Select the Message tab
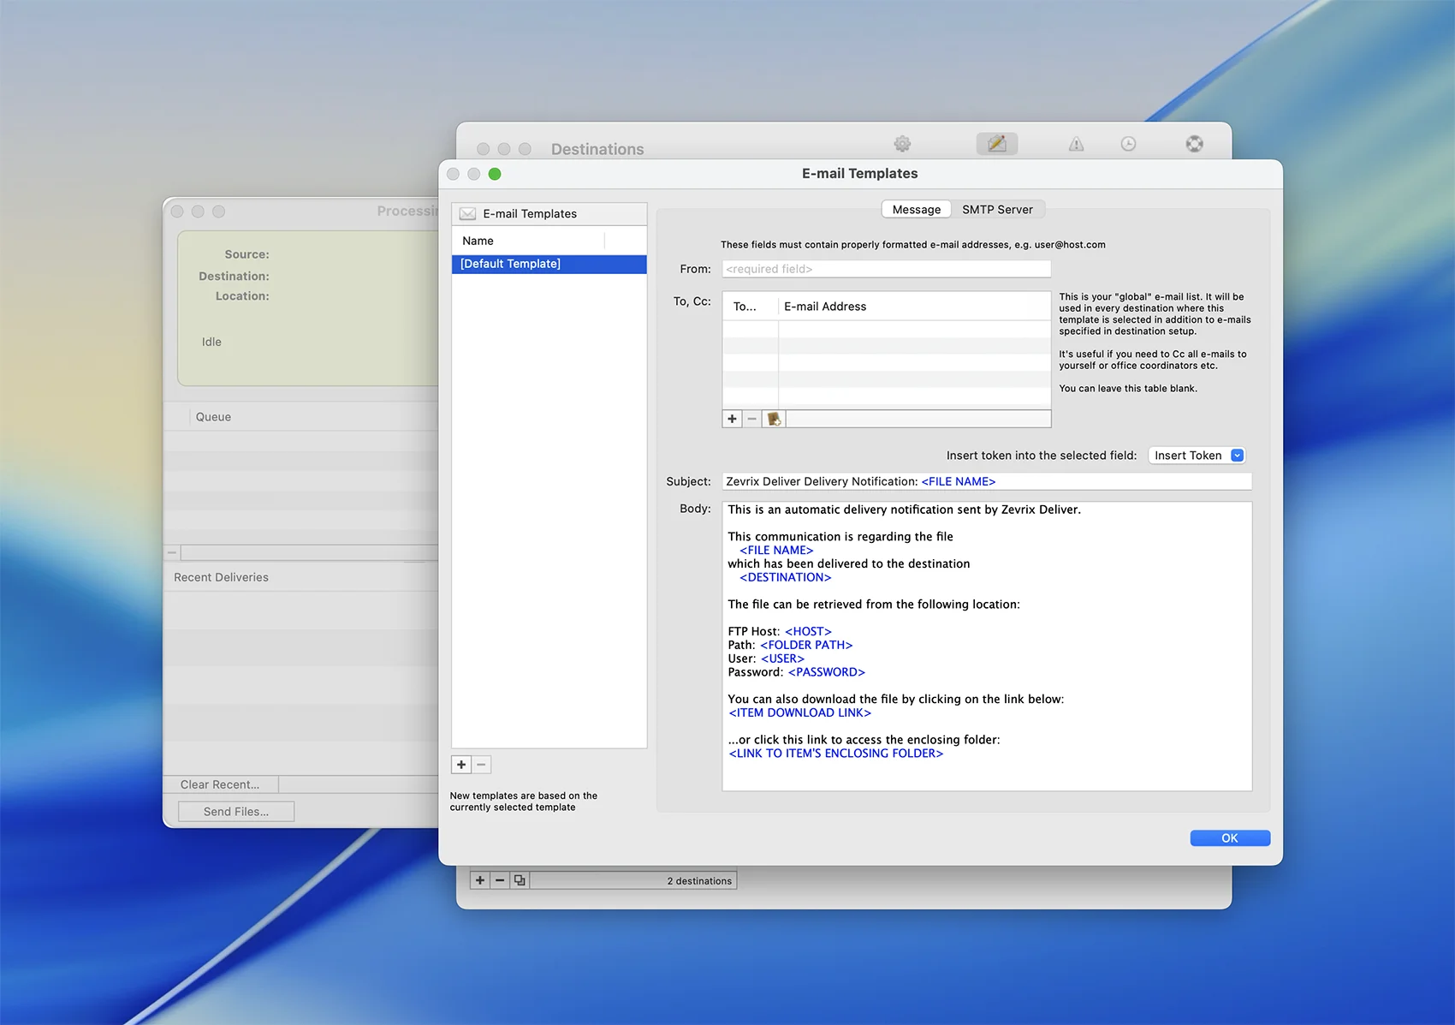This screenshot has width=1455, height=1025. pos(916,210)
